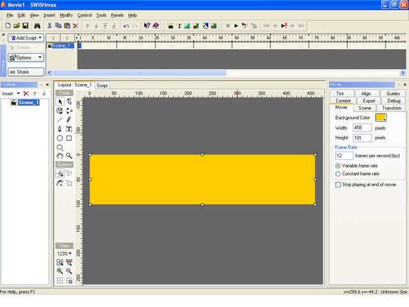Click the Shrink button
Image resolution: width=409 pixels, height=307 pixels.
26,72
